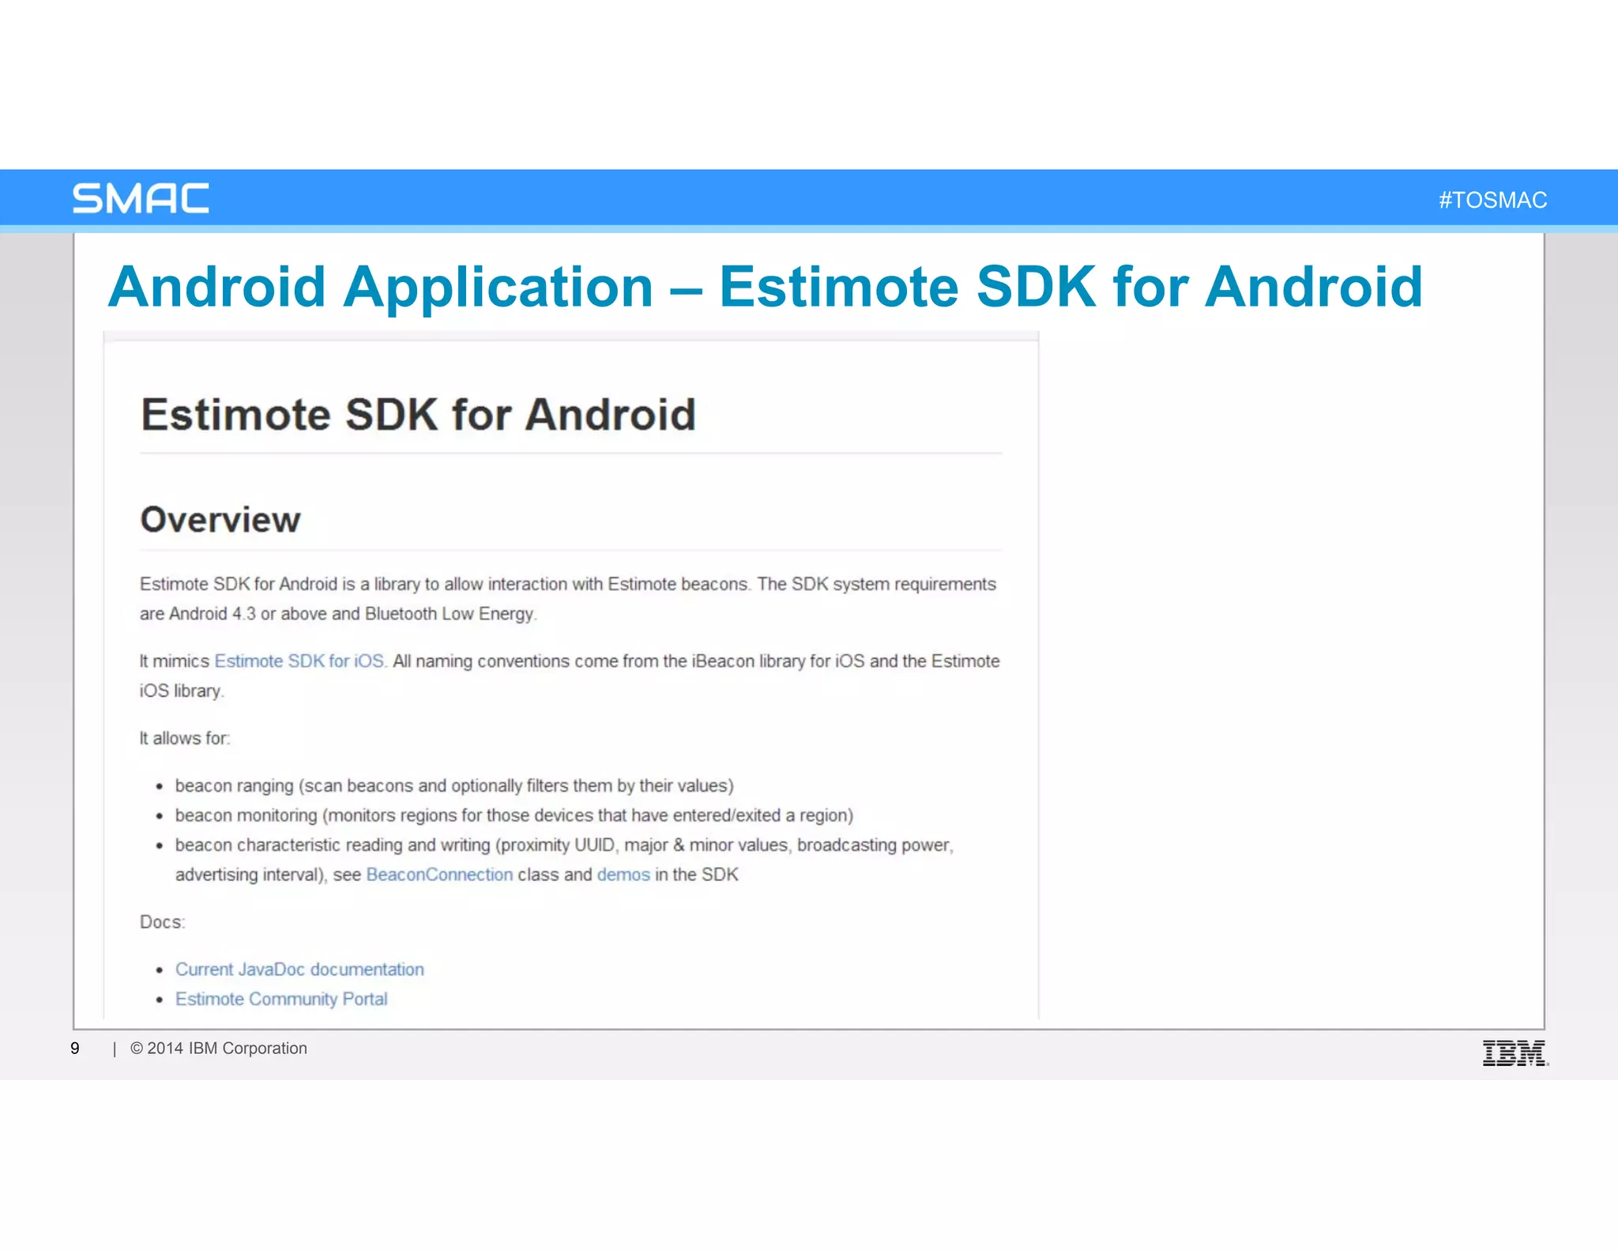This screenshot has height=1250, width=1618.
Task: Select the 'Docs:' label
Action: tap(162, 922)
